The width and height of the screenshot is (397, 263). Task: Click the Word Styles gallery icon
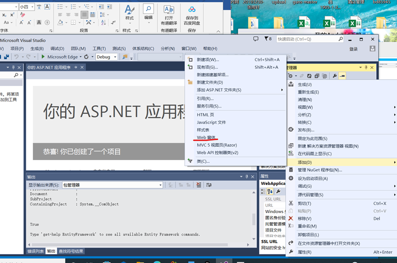click(129, 14)
